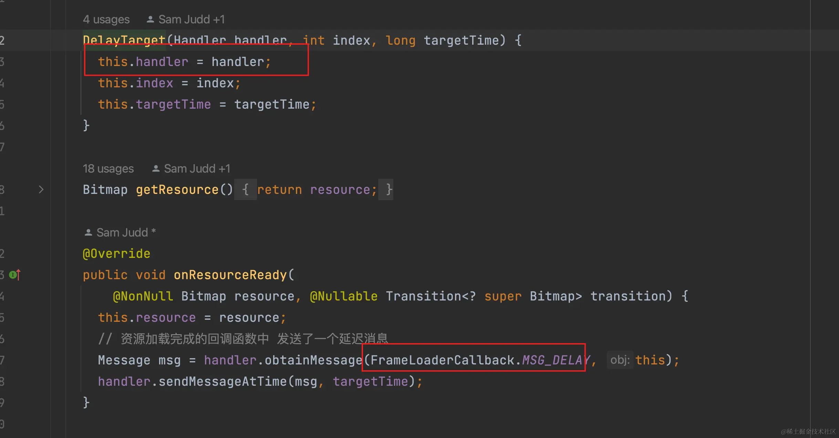
Task: Click the overridden method gutter icon
Action: coord(14,275)
